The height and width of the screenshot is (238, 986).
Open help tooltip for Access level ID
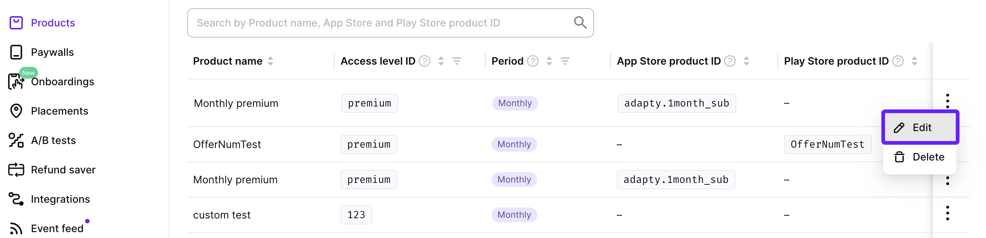tap(424, 61)
